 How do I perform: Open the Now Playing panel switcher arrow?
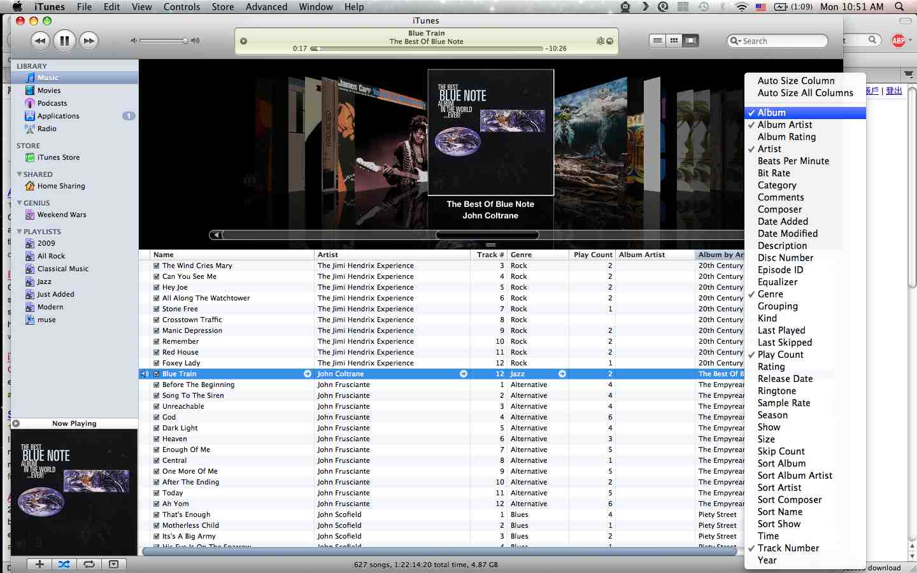pyautogui.click(x=17, y=423)
